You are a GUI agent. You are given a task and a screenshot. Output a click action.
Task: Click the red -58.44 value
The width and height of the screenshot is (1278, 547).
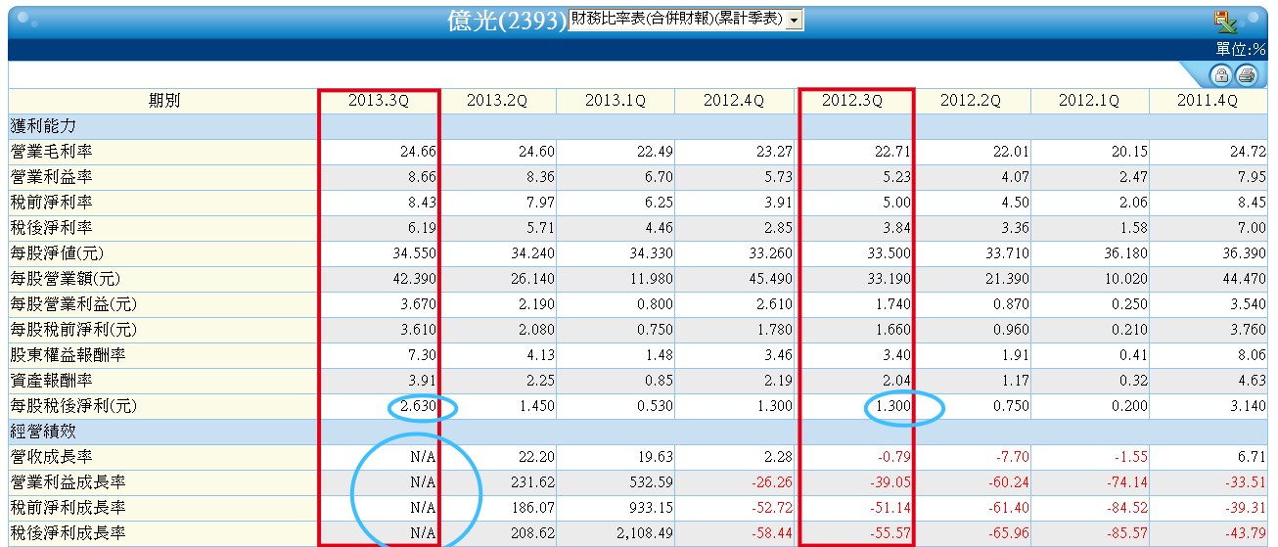771,533
